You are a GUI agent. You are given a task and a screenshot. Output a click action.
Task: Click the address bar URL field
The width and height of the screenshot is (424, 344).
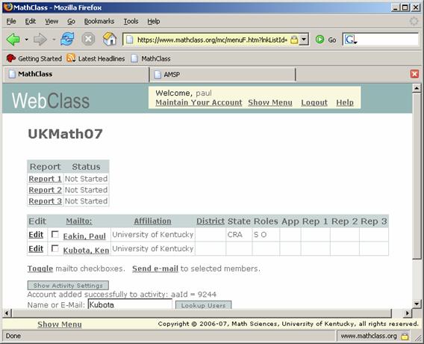click(x=212, y=40)
